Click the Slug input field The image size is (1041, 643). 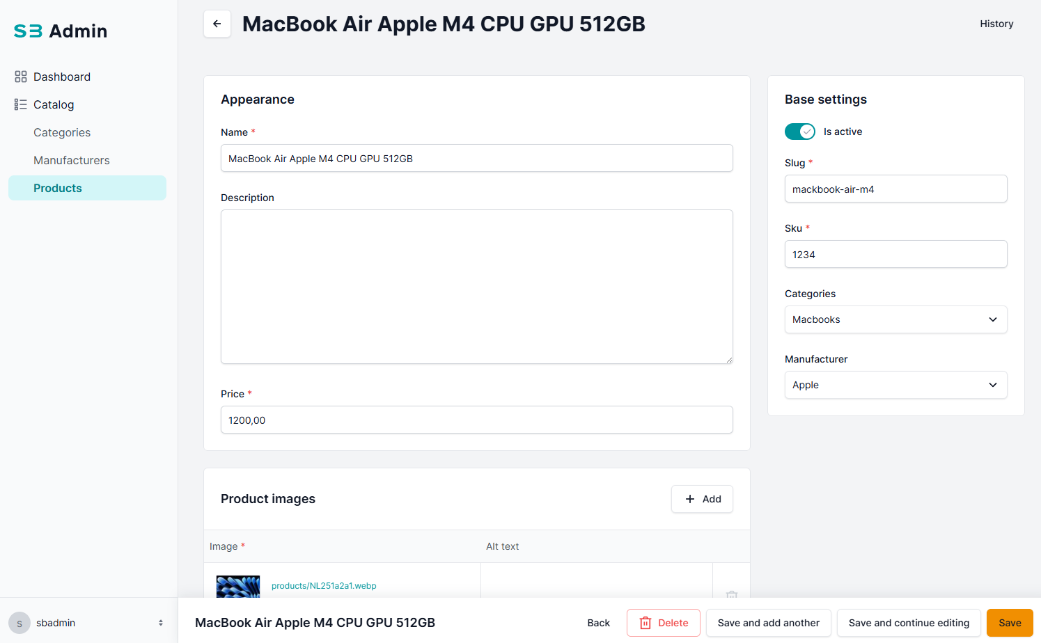click(896, 189)
